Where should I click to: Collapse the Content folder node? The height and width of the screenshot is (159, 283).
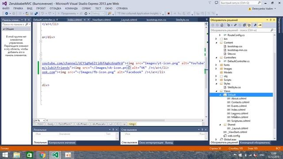pos(216,43)
